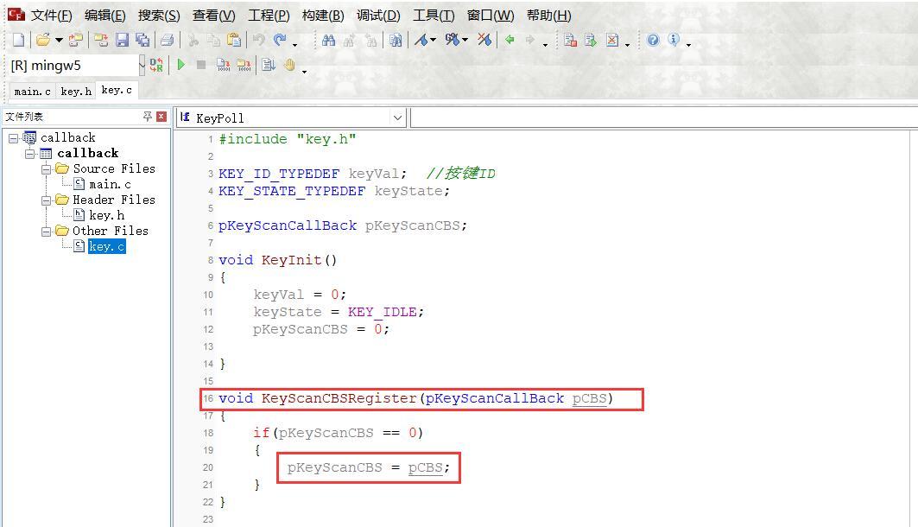Click the save all icon

(142, 40)
